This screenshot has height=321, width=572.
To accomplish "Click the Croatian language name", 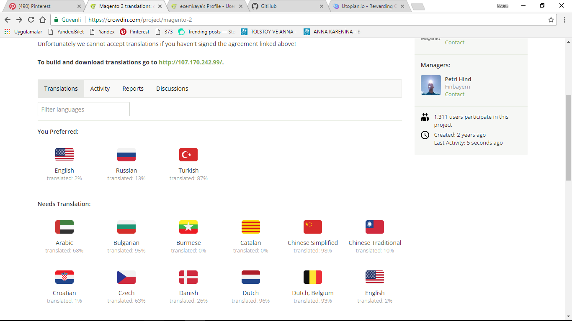I will point(64,293).
